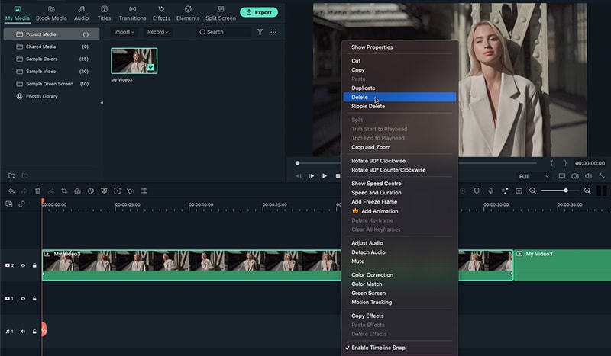The image size is (611, 356).
Task: Toggle the auto-ripple link icon
Action: click(x=22, y=204)
